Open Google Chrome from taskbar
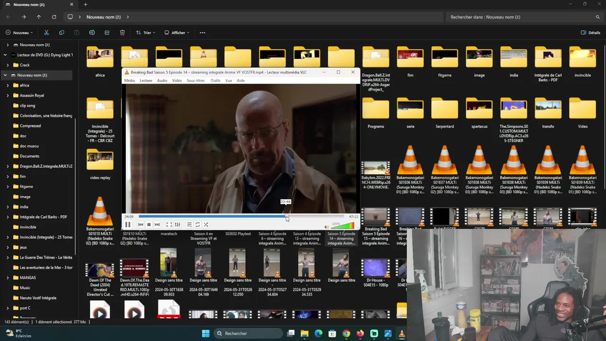The height and width of the screenshot is (341, 606). coord(347,333)
